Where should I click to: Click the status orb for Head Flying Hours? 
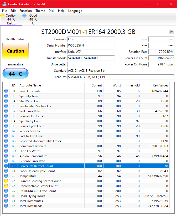click(x=6, y=196)
